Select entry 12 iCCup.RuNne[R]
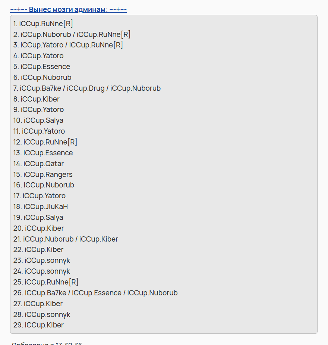The width and height of the screenshot is (328, 345). point(45,142)
